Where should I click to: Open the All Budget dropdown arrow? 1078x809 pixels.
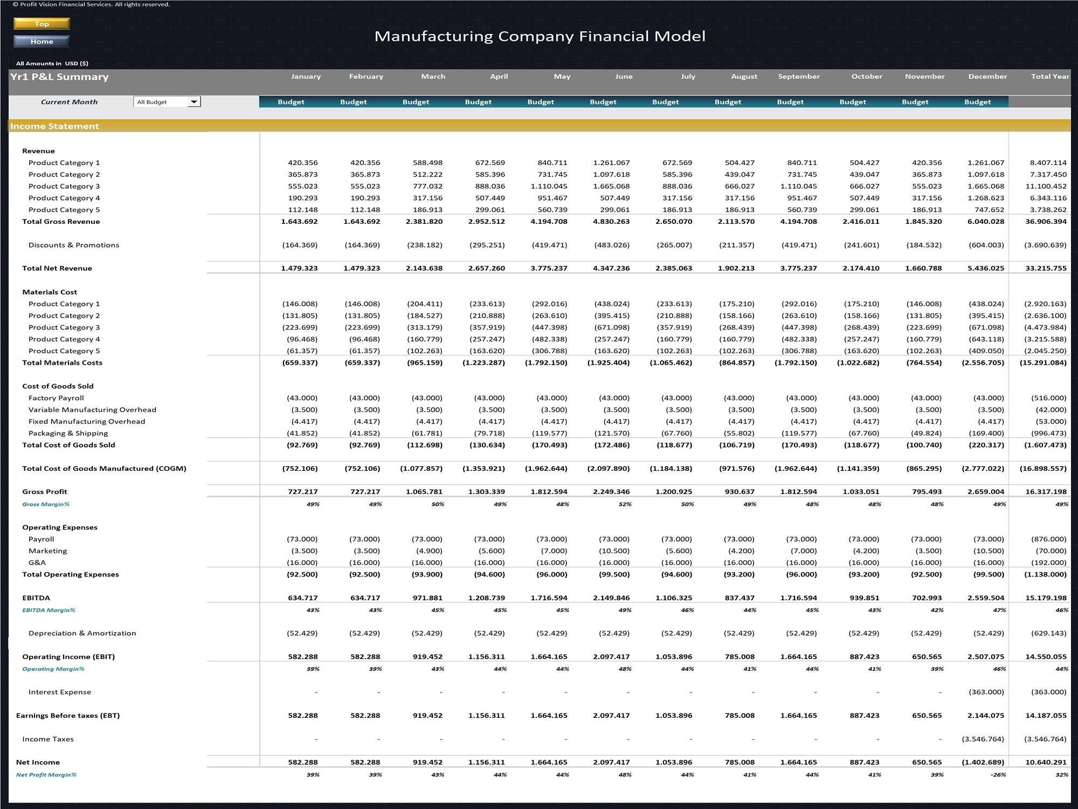tap(194, 102)
